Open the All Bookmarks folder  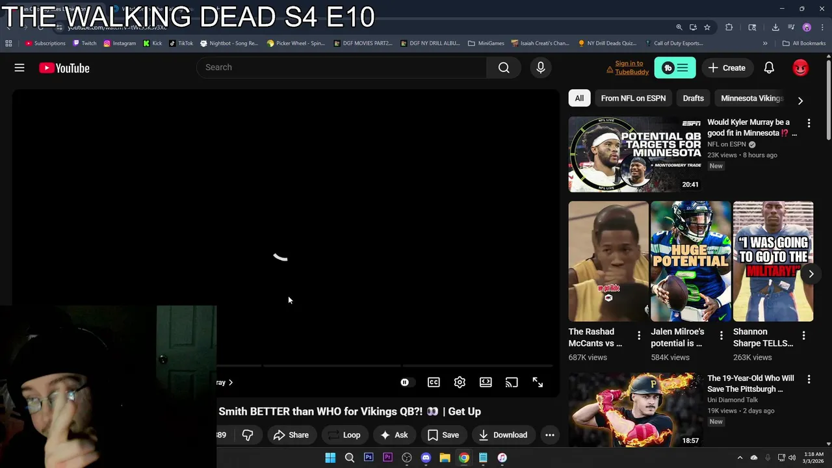pos(804,44)
